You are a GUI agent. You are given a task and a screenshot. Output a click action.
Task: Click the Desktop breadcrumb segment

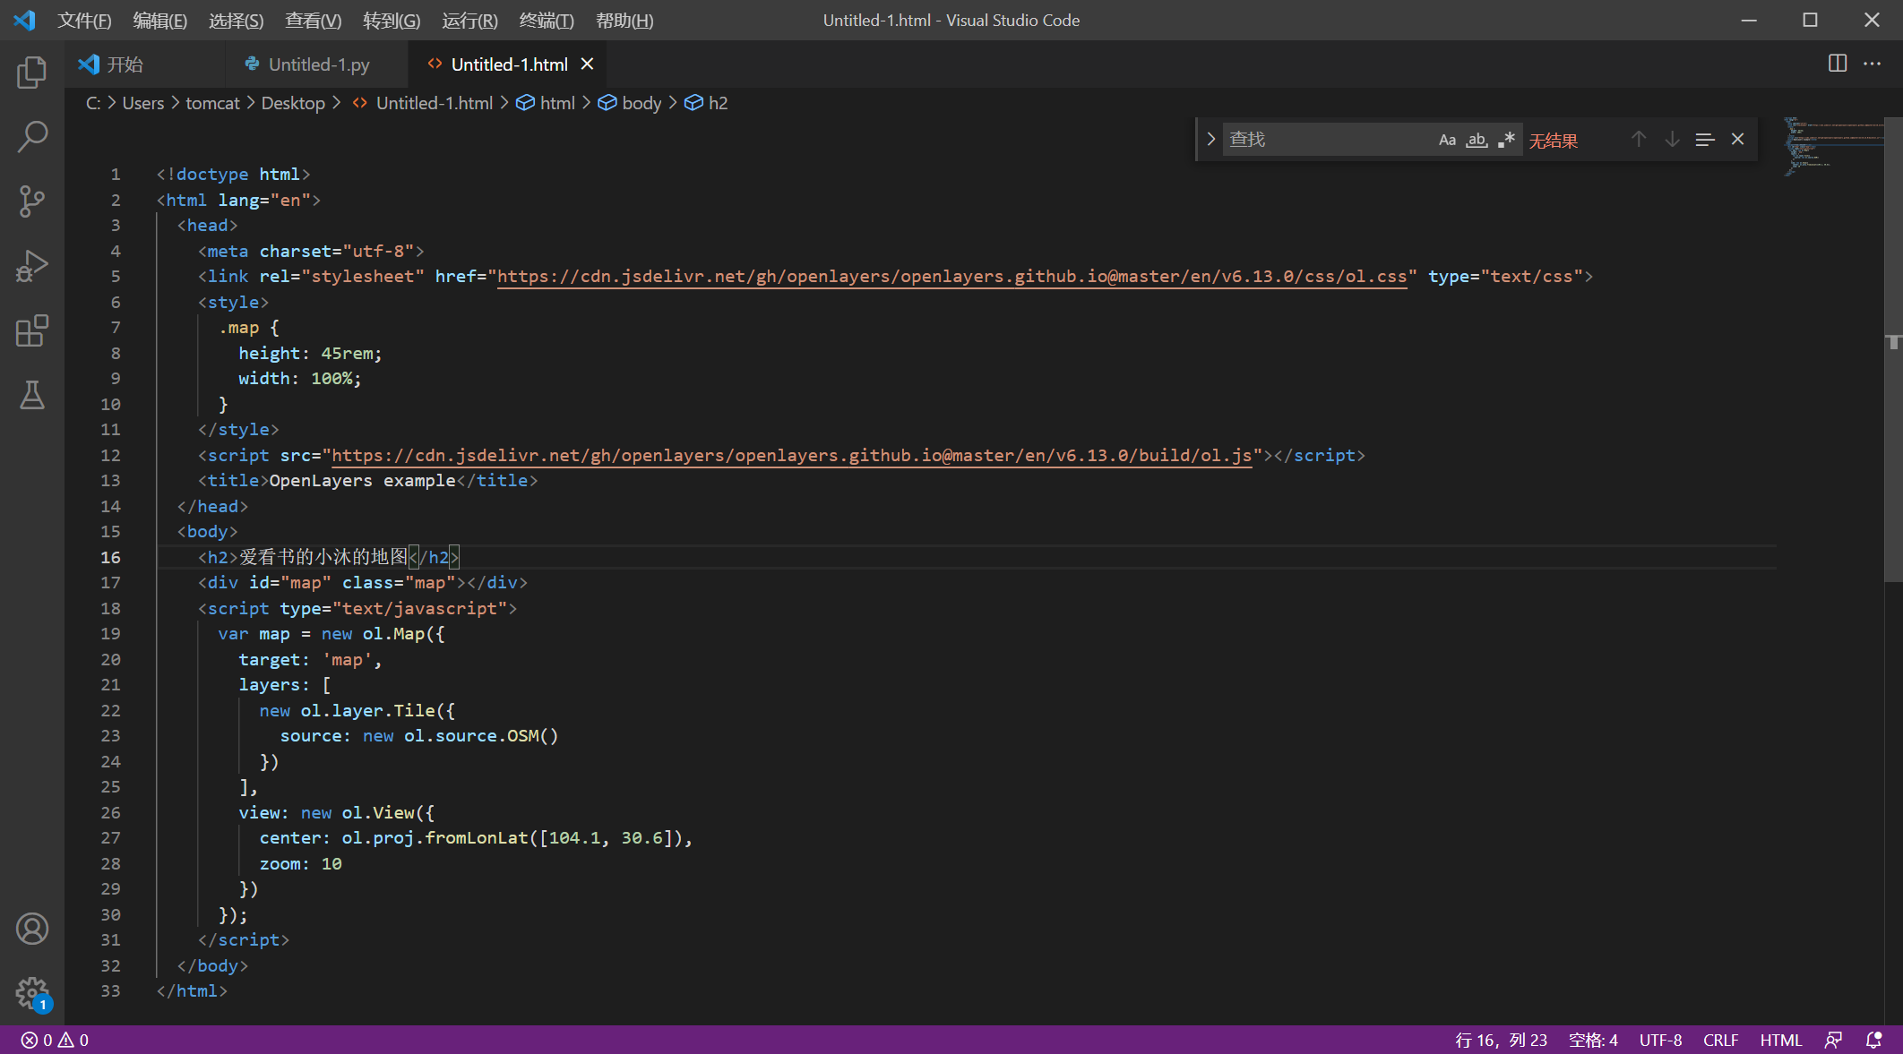tap(293, 103)
